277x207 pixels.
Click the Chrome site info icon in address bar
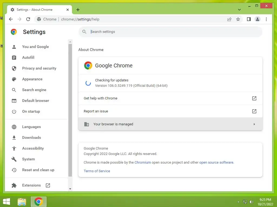coord(39,19)
